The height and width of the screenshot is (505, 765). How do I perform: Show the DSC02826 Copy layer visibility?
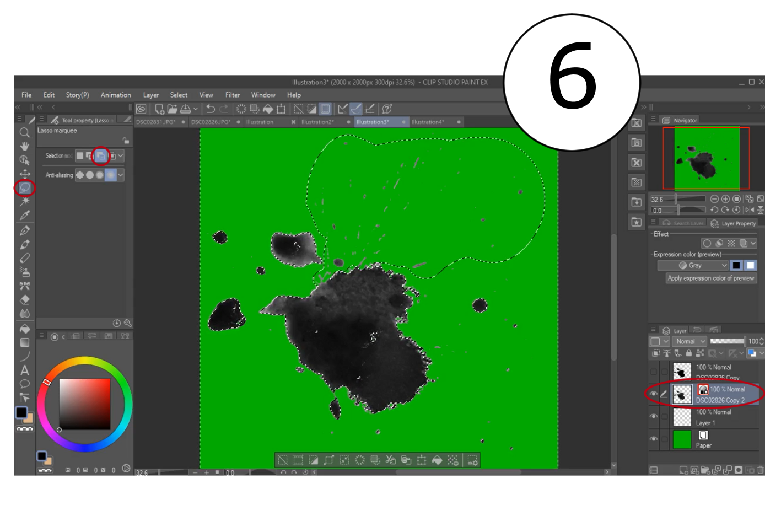(x=653, y=370)
